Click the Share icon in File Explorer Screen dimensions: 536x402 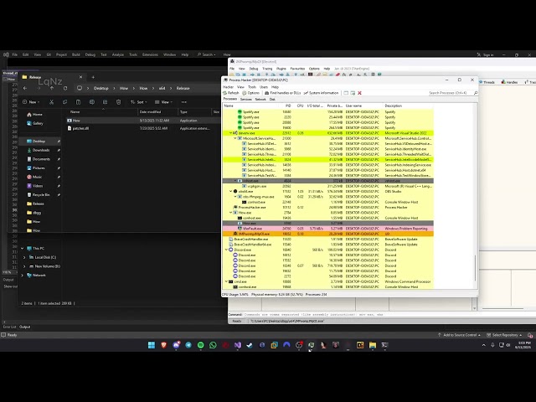[x=105, y=102]
